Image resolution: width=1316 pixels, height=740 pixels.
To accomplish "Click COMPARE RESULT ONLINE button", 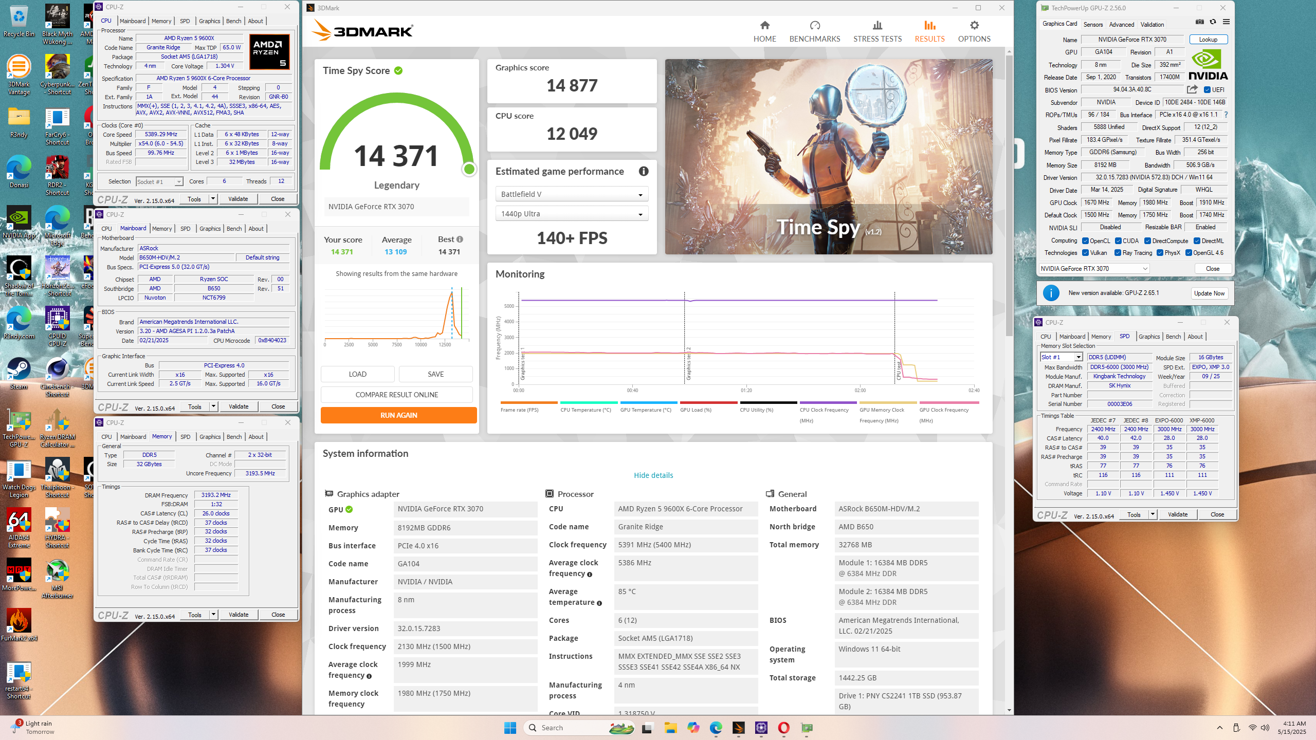I will pyautogui.click(x=396, y=395).
